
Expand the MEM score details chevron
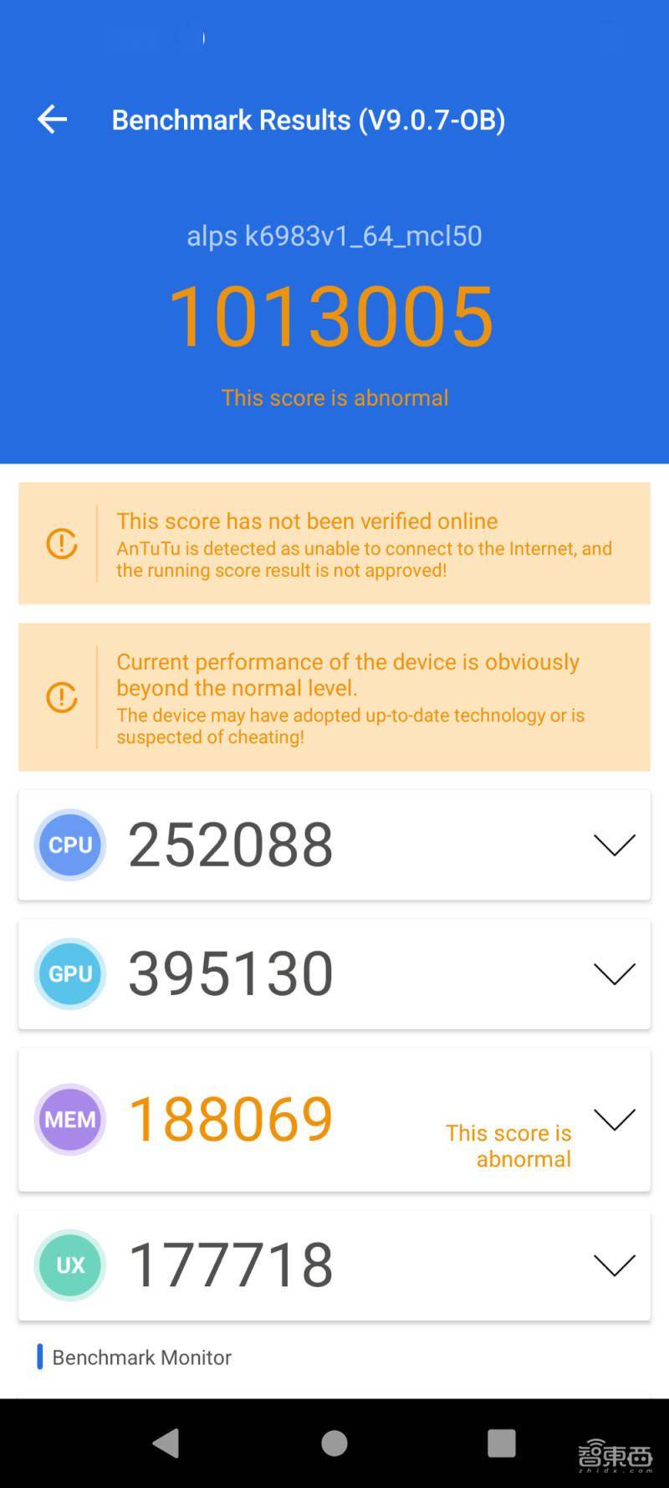coord(615,1119)
